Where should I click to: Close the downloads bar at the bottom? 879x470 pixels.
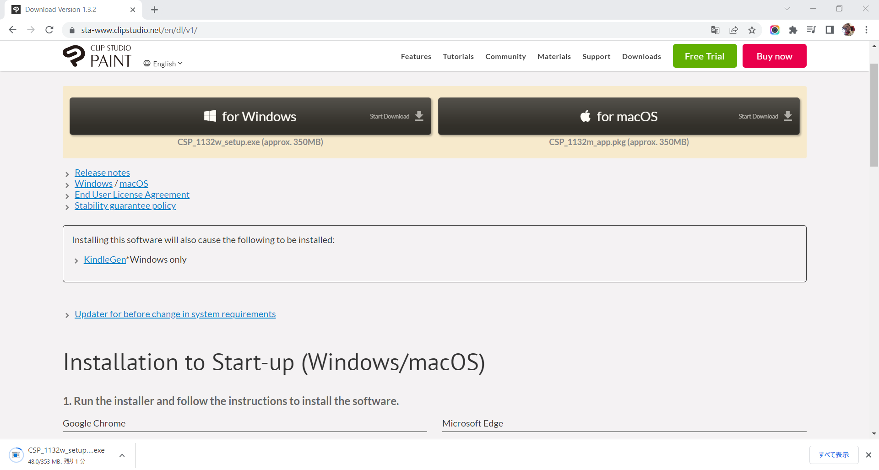pos(868,455)
